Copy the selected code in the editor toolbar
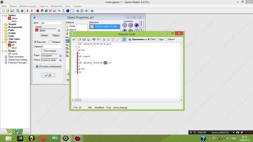This screenshot has width=253, height=142. point(108,39)
